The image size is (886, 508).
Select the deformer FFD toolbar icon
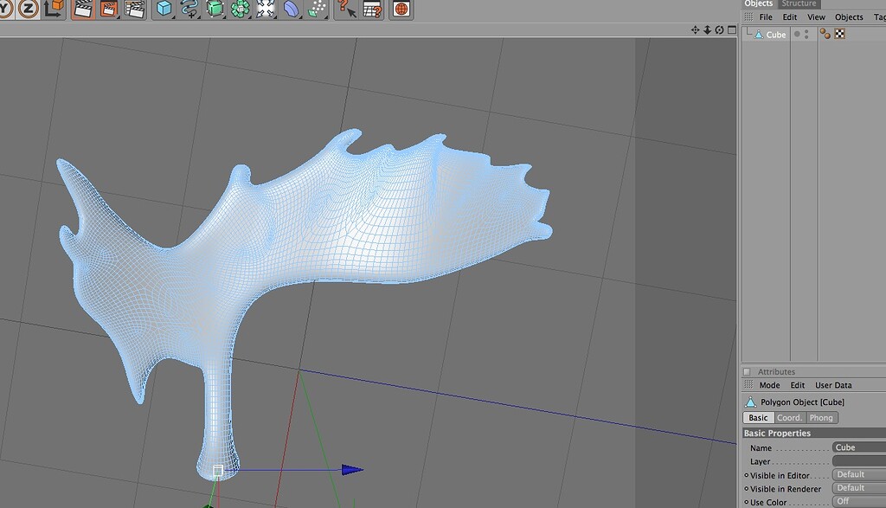266,10
